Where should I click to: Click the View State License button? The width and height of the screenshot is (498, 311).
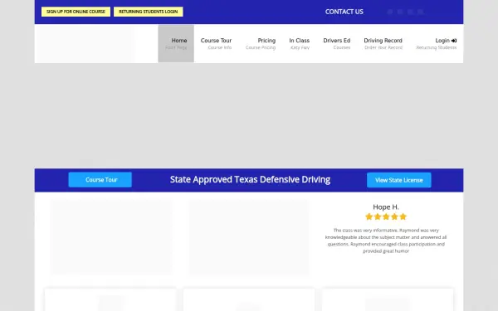[399, 180]
